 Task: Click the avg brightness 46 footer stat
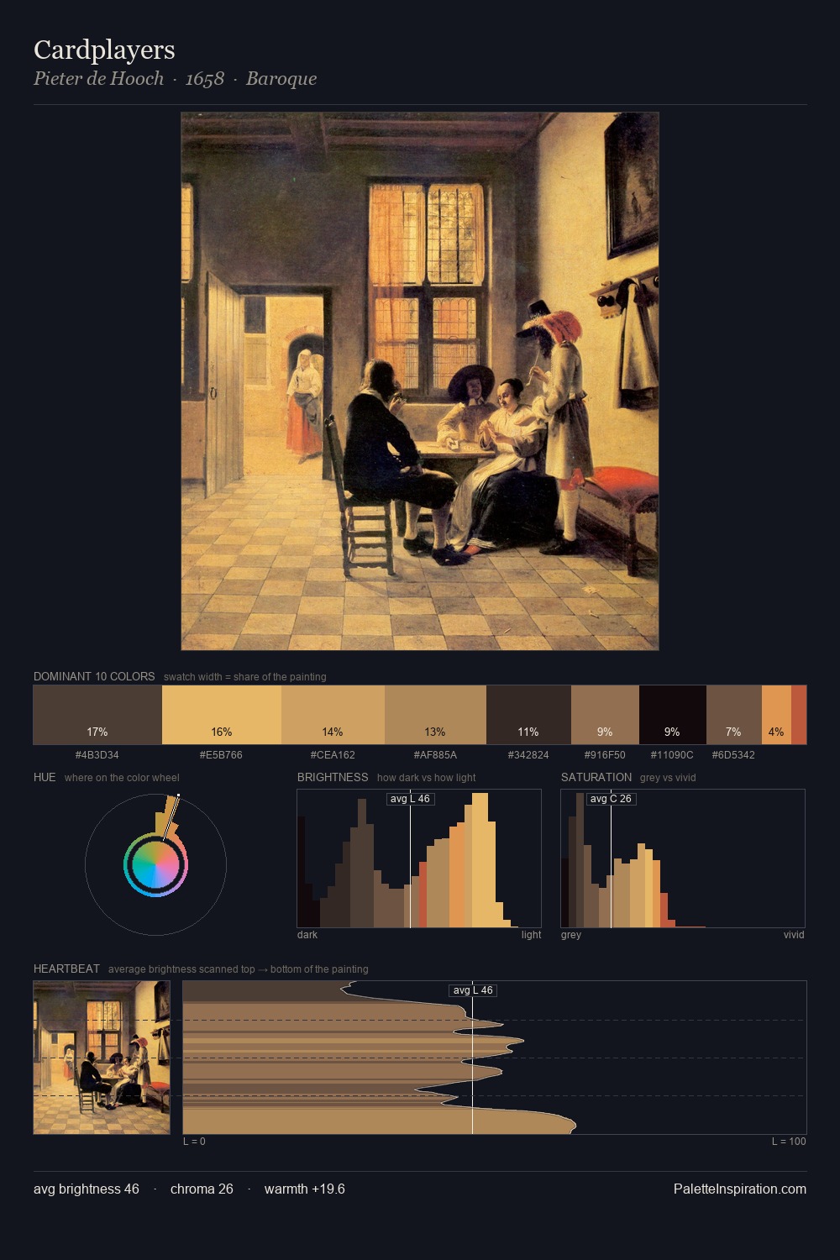coord(87,1189)
